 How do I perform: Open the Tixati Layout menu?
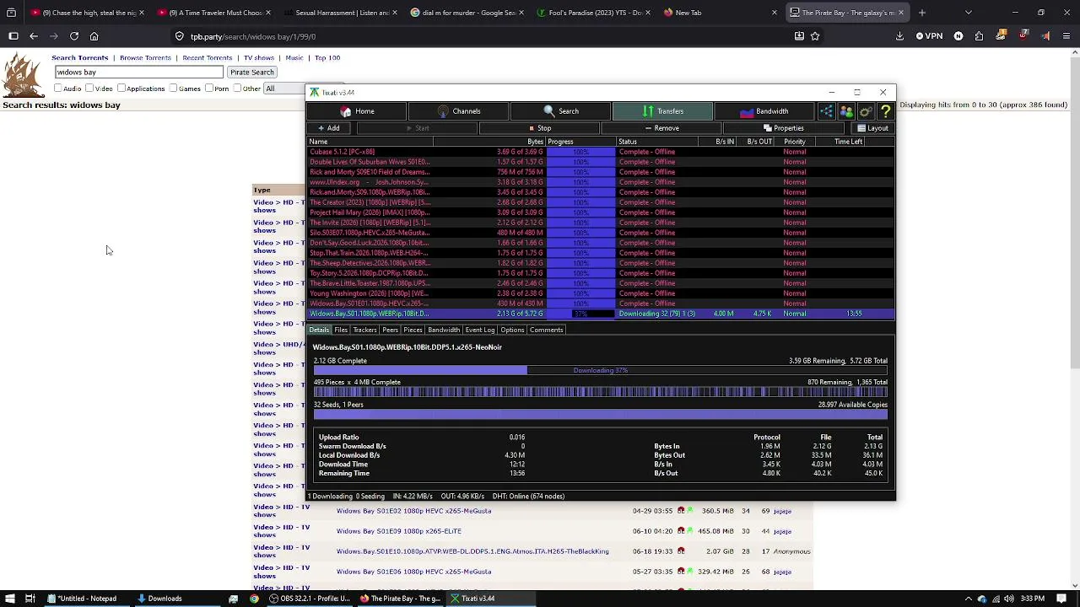pos(872,128)
